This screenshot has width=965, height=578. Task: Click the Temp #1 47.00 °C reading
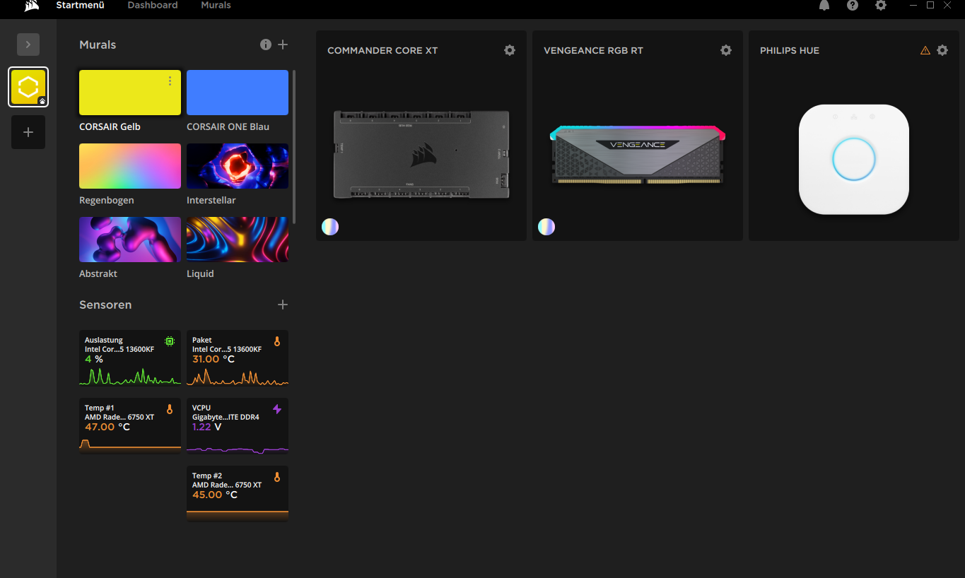point(107,427)
